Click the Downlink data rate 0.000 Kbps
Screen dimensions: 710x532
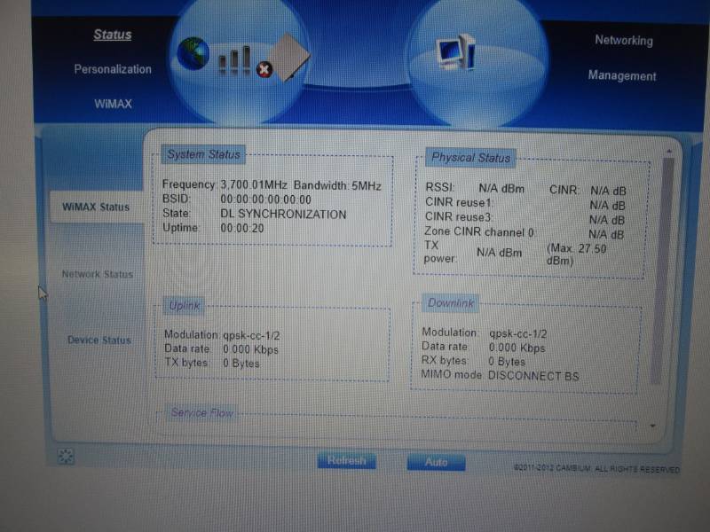[517, 348]
